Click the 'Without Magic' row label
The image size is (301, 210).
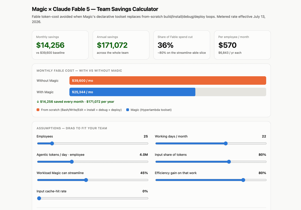pyautogui.click(x=47, y=80)
